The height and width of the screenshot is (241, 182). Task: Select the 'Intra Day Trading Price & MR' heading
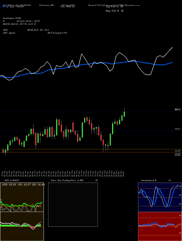(x=67, y=180)
